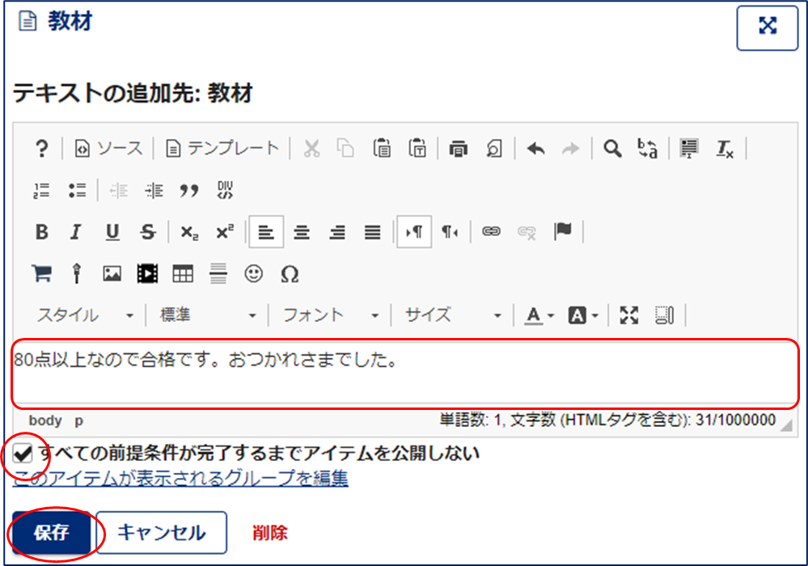
Task: Click the print icon
Action: [x=458, y=149]
